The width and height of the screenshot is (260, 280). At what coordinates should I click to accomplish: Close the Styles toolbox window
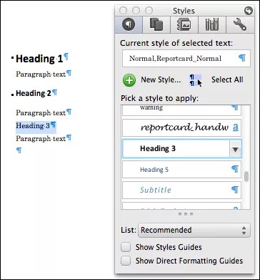(x=123, y=11)
